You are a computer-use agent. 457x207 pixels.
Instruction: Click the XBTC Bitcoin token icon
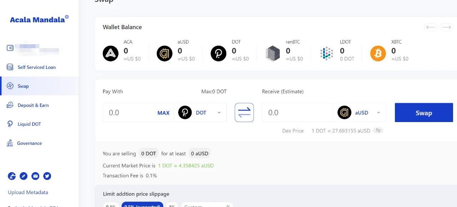tap(378, 54)
